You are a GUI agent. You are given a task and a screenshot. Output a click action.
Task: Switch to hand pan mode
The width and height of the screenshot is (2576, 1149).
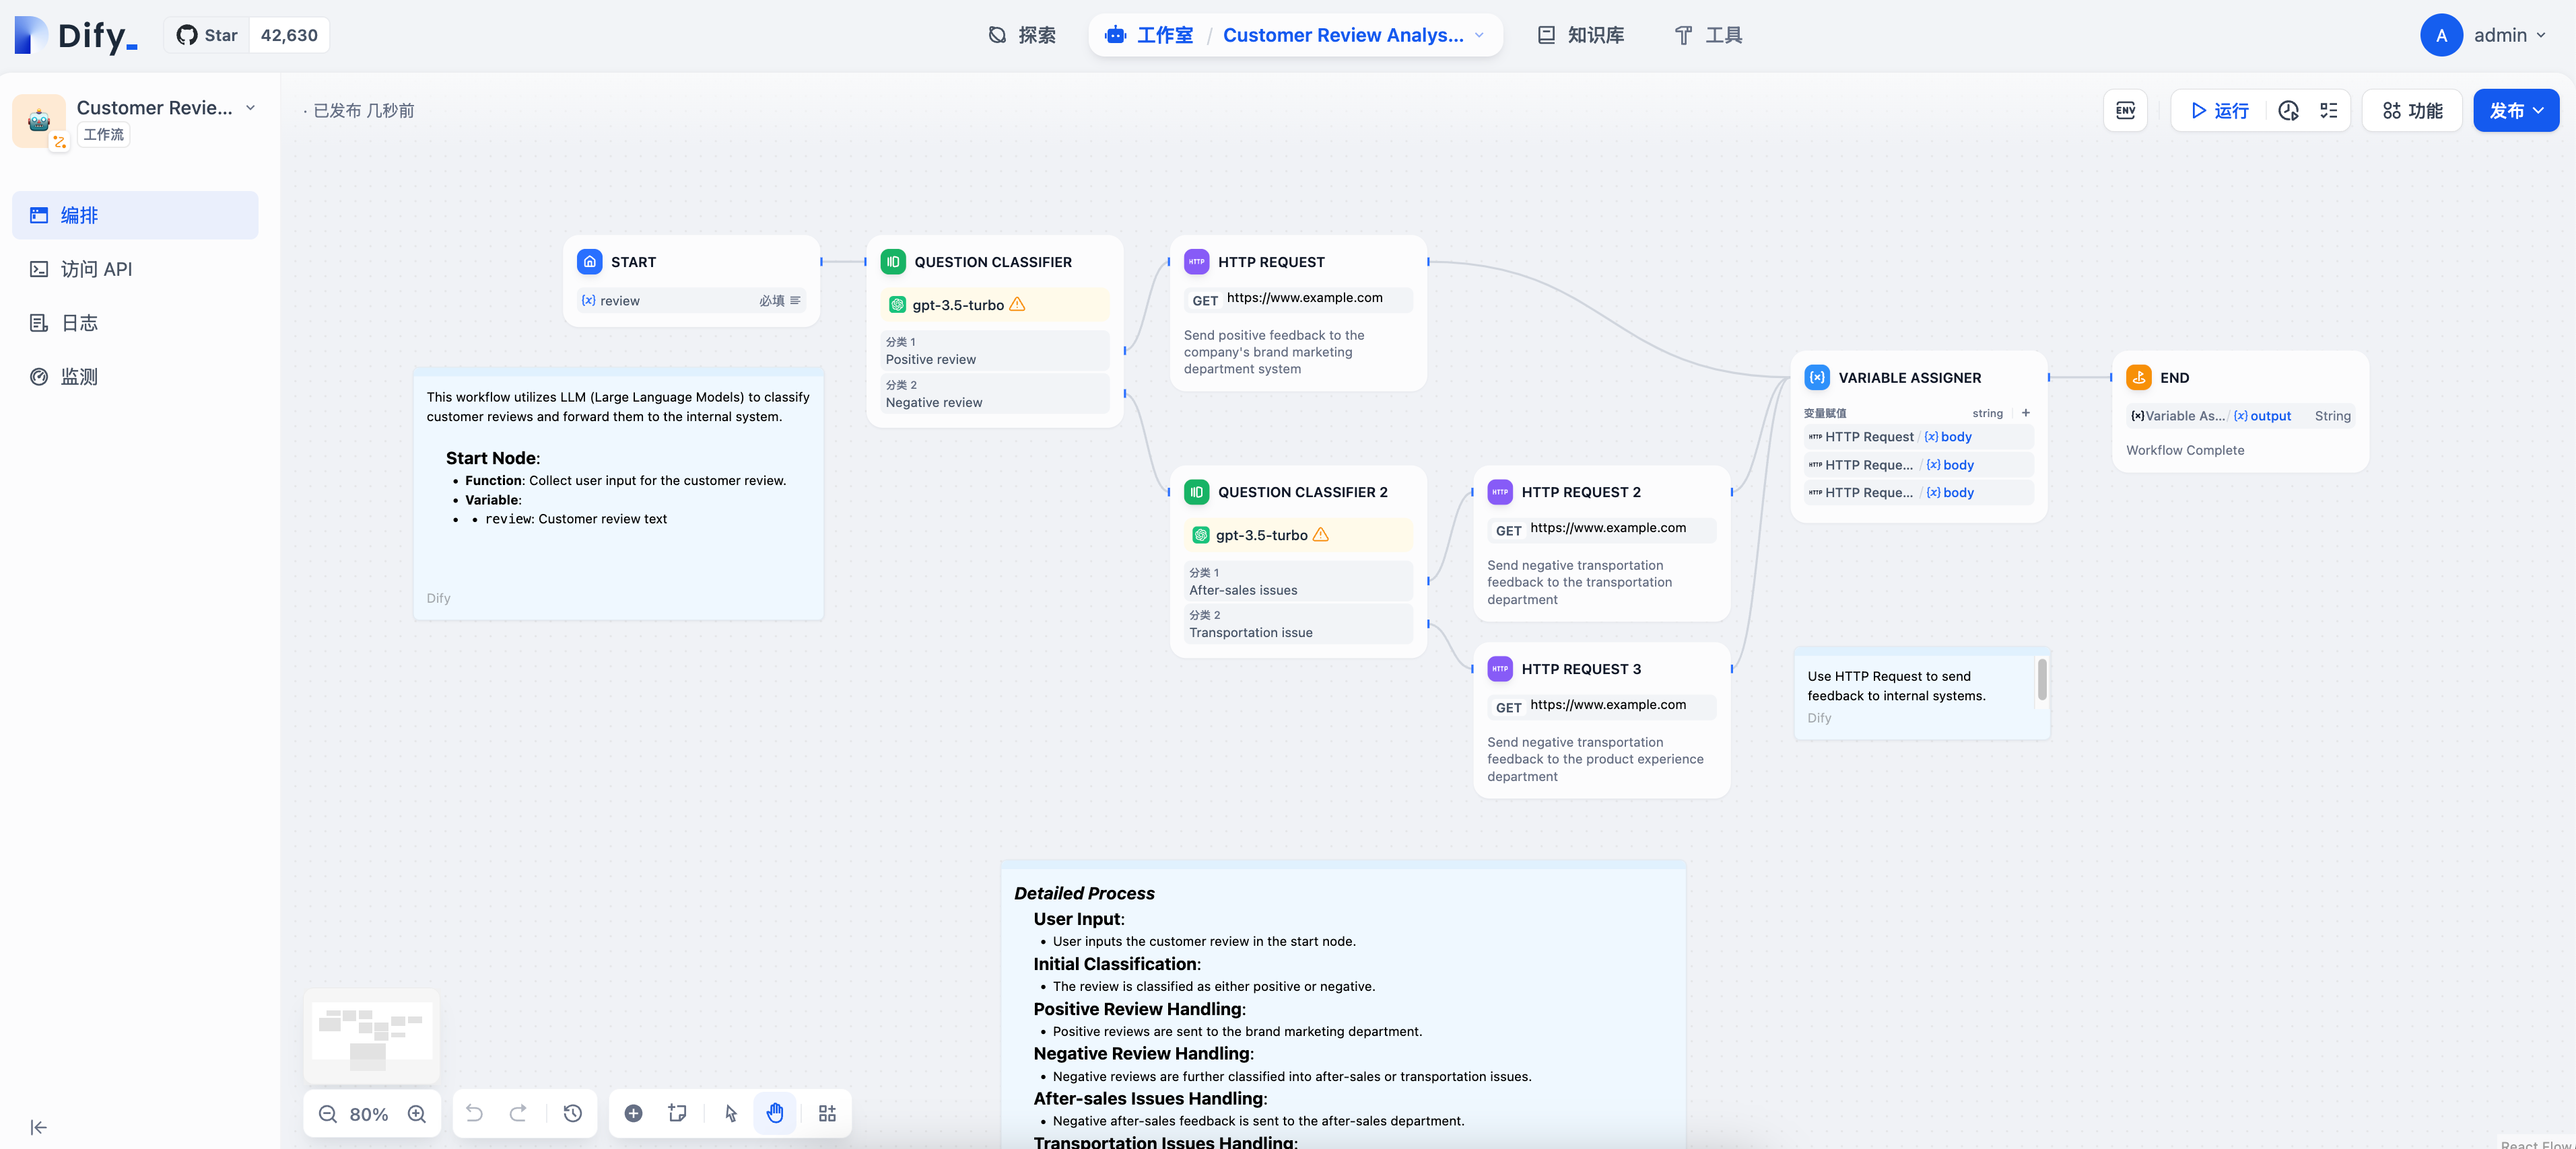775,1113
